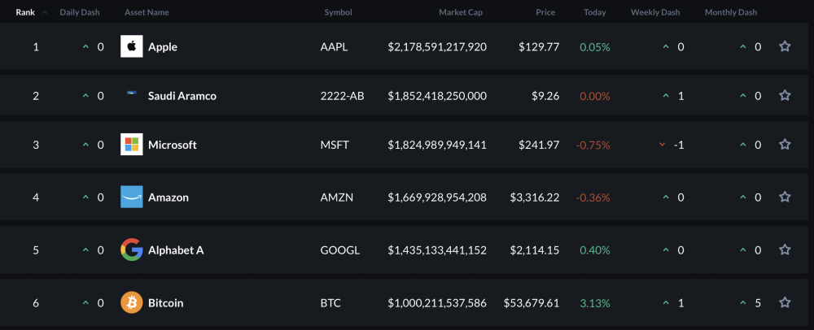Click Microsoft's weekly dash down arrow
Viewport: 814px width, 330px height.
click(x=663, y=145)
